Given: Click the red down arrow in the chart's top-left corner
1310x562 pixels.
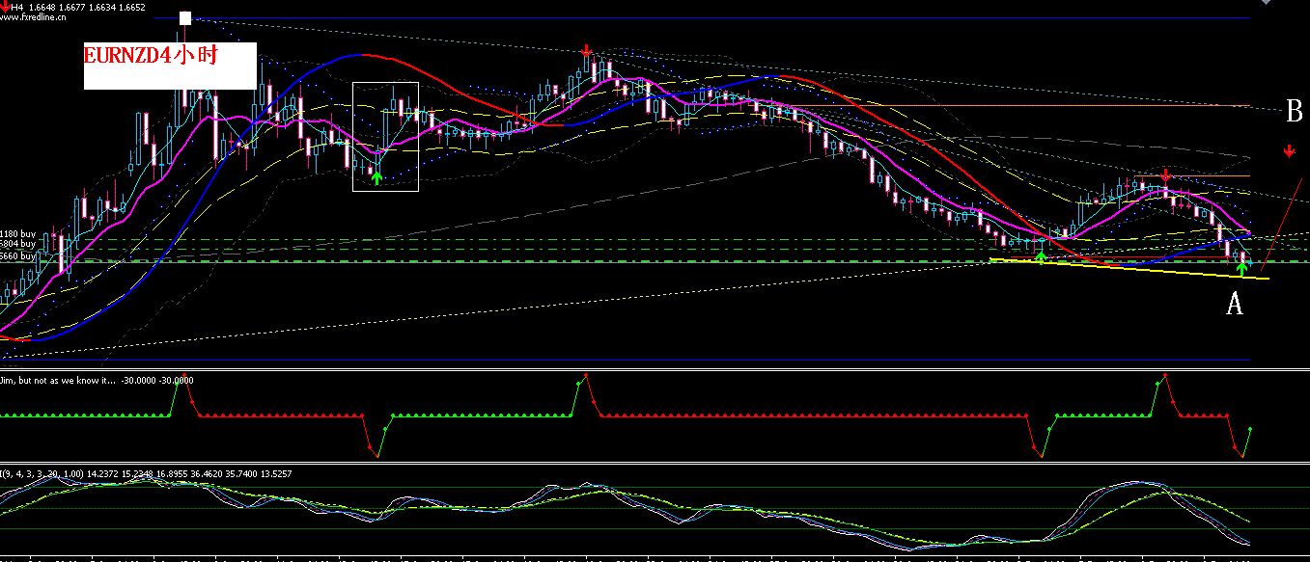Looking at the screenshot, I should [x=5, y=6].
